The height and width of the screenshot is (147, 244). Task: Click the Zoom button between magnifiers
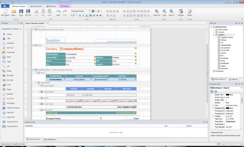coord(164,13)
